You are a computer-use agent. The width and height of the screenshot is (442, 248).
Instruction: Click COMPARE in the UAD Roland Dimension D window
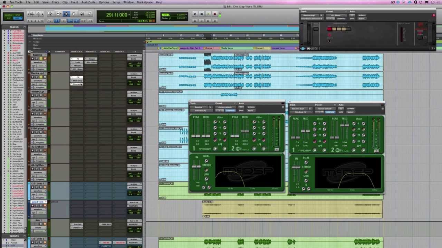pos(341,19)
